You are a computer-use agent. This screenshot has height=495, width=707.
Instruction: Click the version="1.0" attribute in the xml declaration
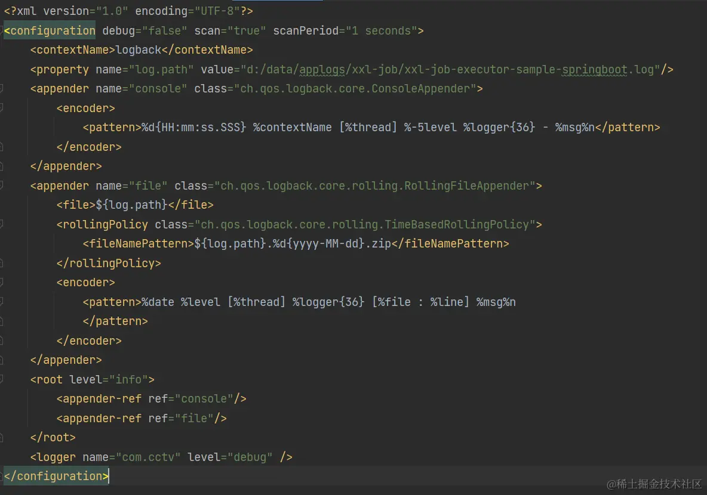tap(85, 11)
